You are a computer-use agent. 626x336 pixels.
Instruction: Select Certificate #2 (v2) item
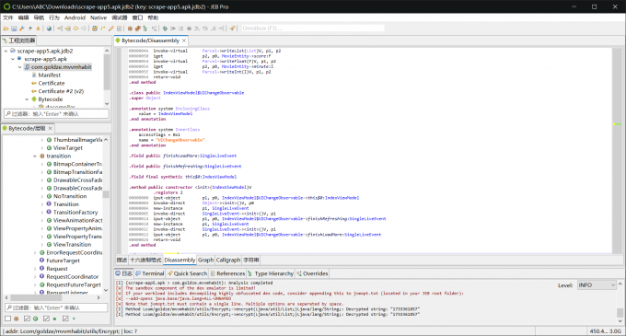[61, 91]
